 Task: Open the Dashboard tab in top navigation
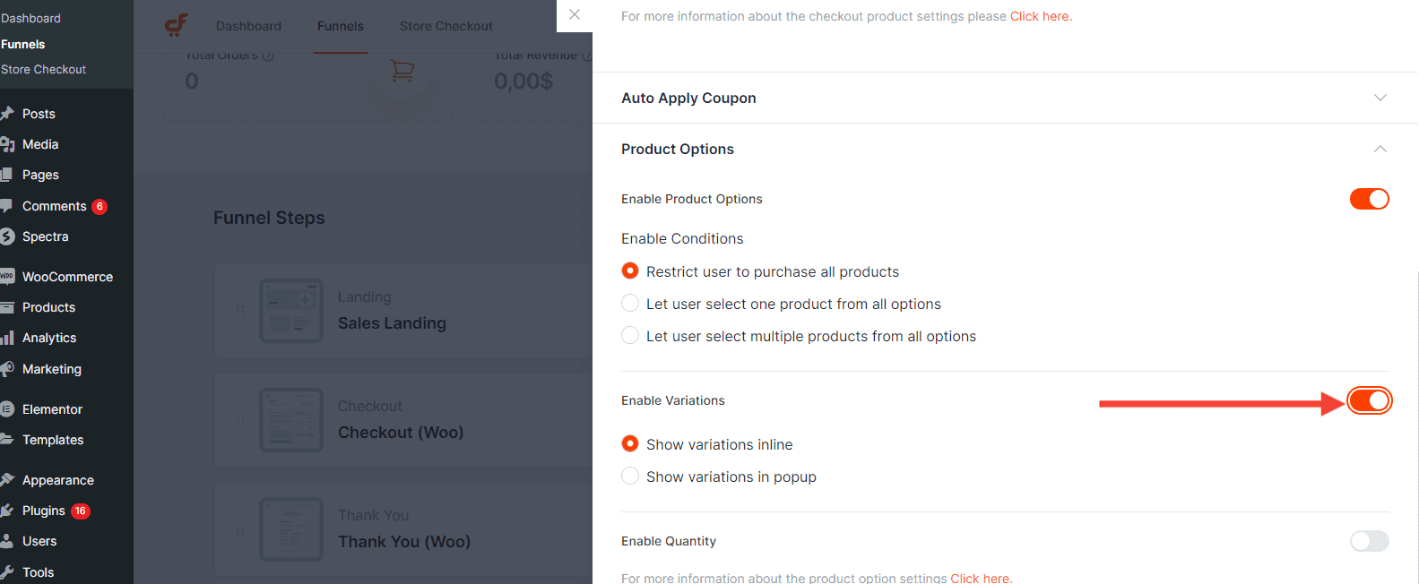[248, 26]
